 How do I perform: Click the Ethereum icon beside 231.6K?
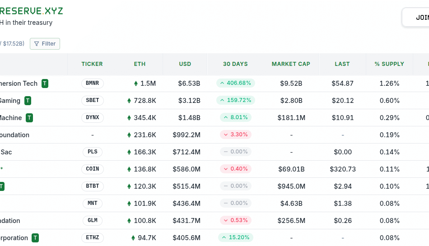click(129, 135)
